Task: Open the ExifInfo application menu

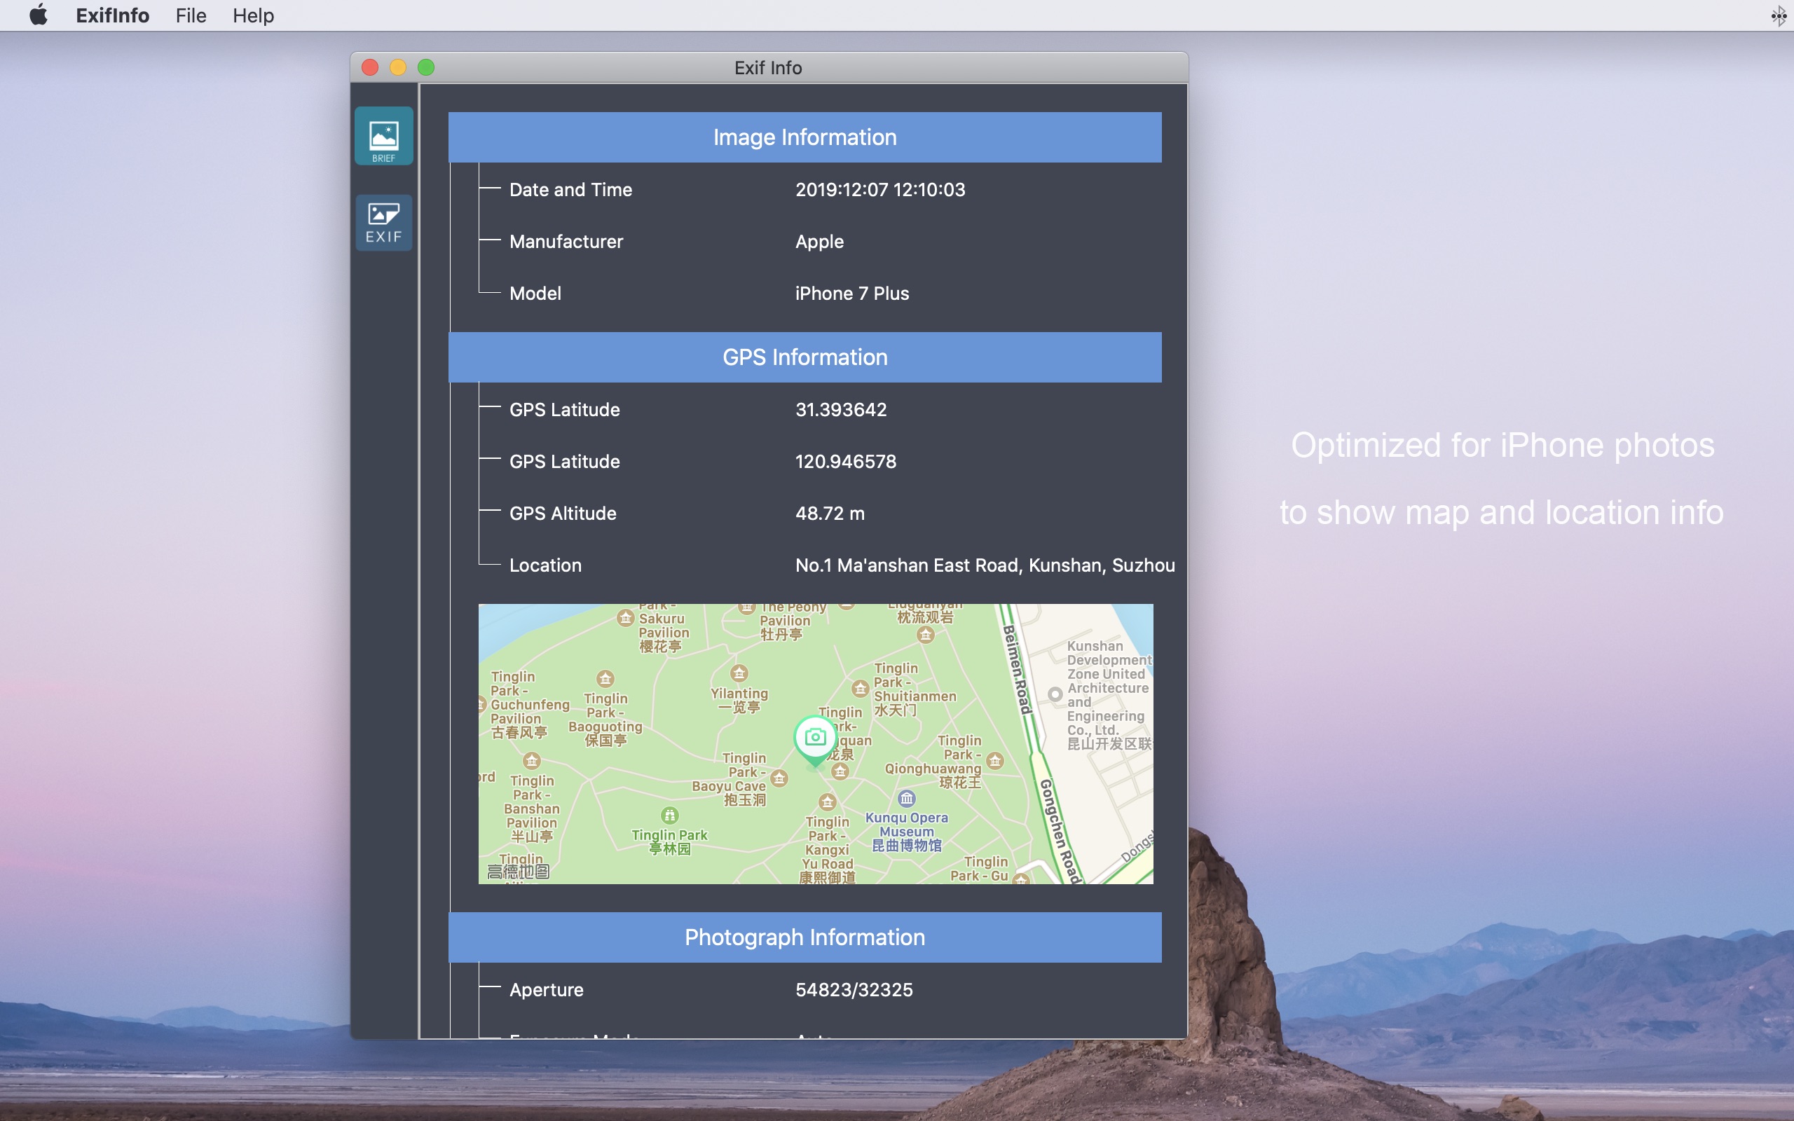Action: 113,15
